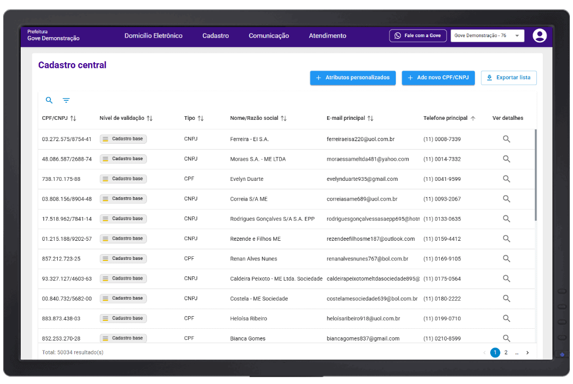The width and height of the screenshot is (573, 384).
Task: View details for Heloísa Ribeiro
Action: (506, 318)
